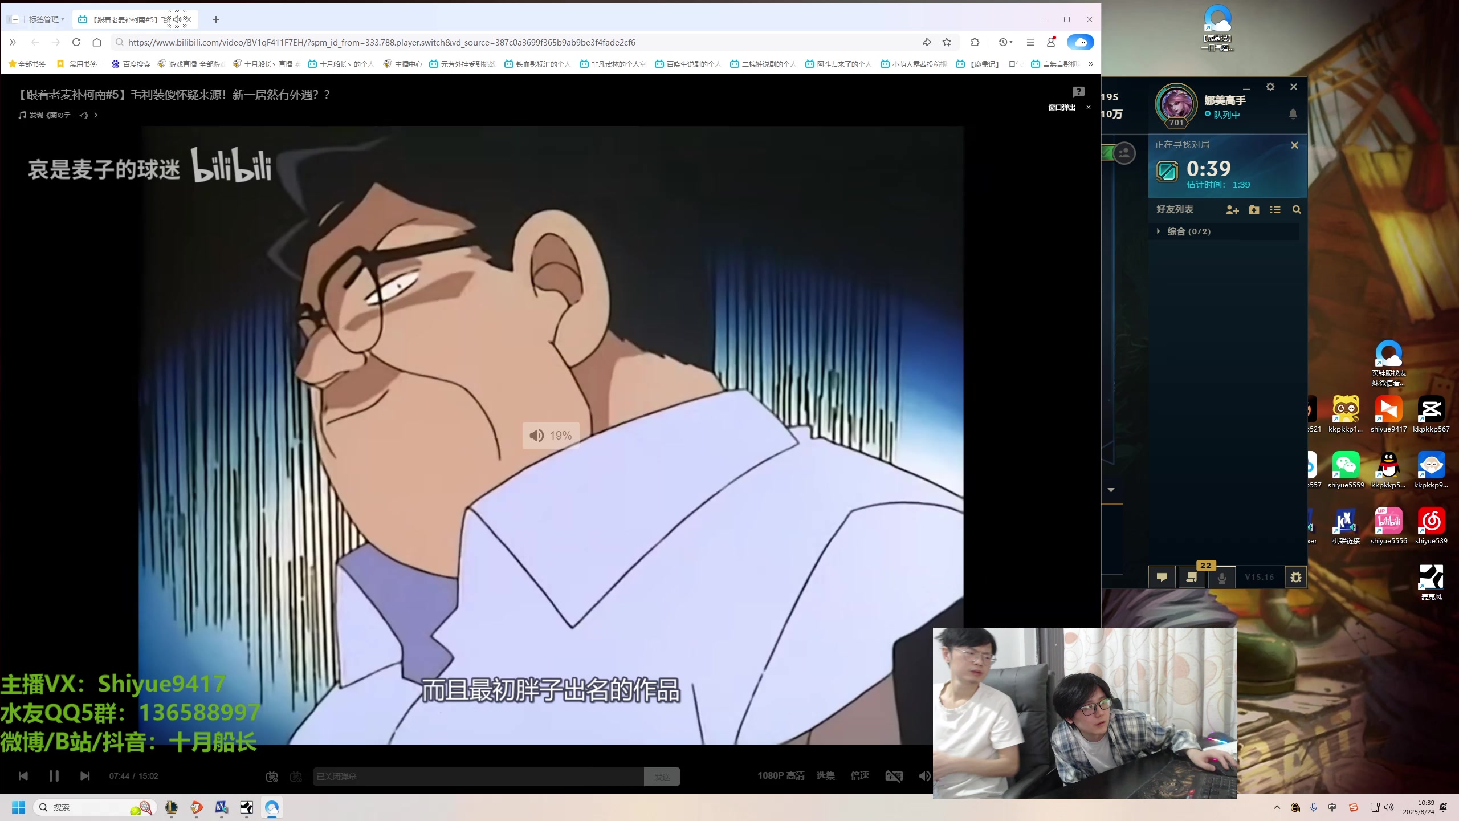The image size is (1459, 821).
Task: Open the browser user account icon
Action: (x=1052, y=42)
